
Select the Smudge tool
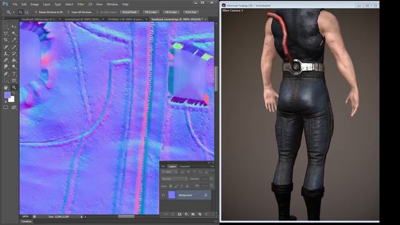pyautogui.click(x=6, y=66)
